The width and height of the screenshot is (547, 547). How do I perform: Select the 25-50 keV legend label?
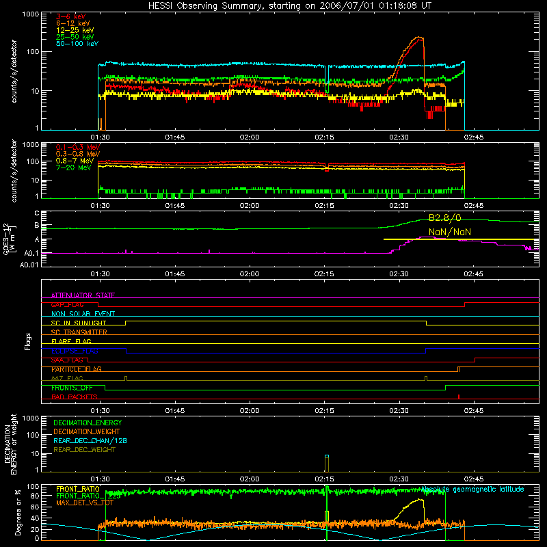pyautogui.click(x=75, y=37)
